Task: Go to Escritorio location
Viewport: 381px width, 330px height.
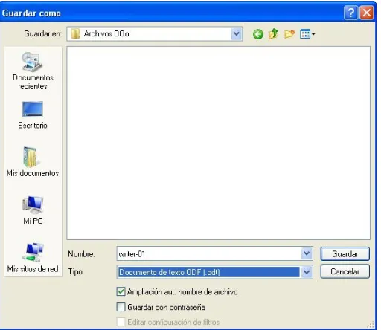Action: click(x=33, y=115)
